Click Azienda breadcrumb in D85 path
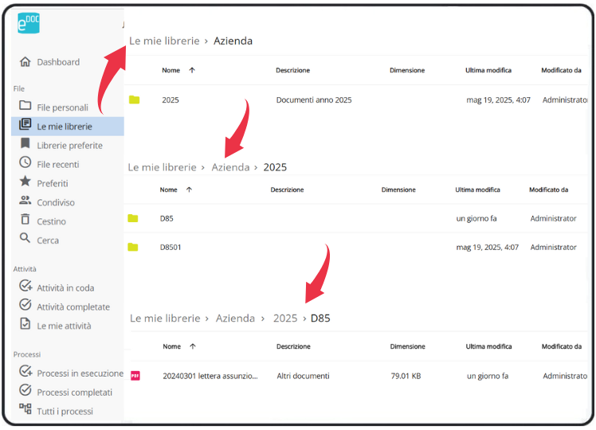 coord(235,318)
